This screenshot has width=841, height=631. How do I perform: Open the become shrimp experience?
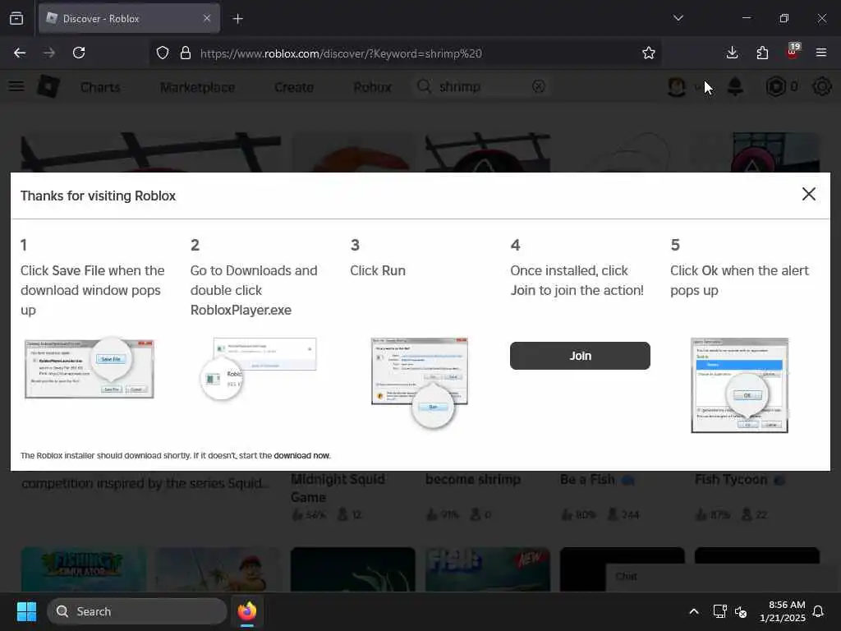coord(473,479)
